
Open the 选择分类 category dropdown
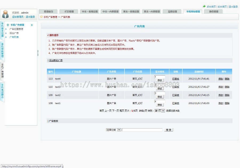point(113,130)
